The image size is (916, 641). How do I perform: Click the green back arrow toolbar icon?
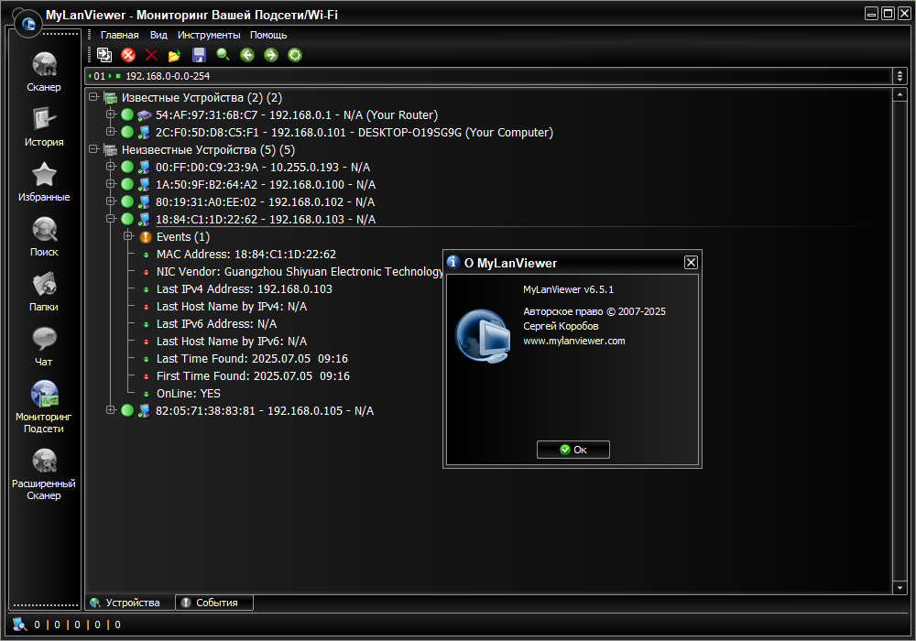pyautogui.click(x=247, y=55)
